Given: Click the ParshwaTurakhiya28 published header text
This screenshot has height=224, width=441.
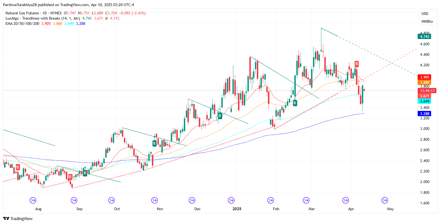Looking at the screenshot, I should point(68,5).
